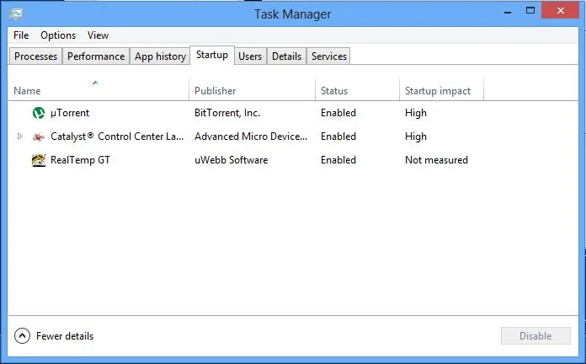Select the Catalyst Control Center La... name
586x364 pixels.
[x=117, y=136]
